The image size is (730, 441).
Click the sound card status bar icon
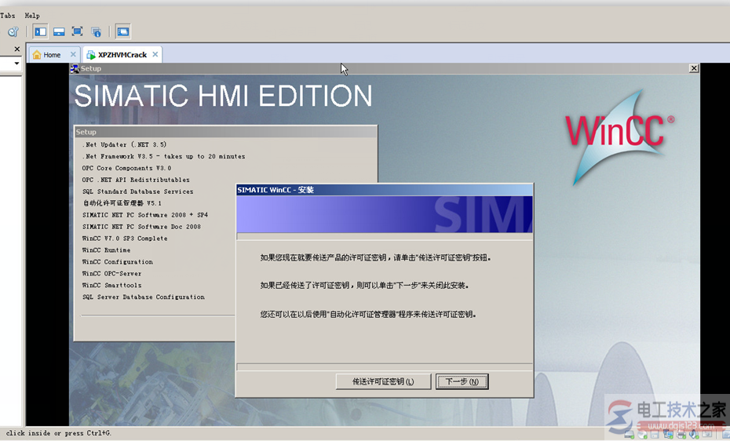pos(695,435)
